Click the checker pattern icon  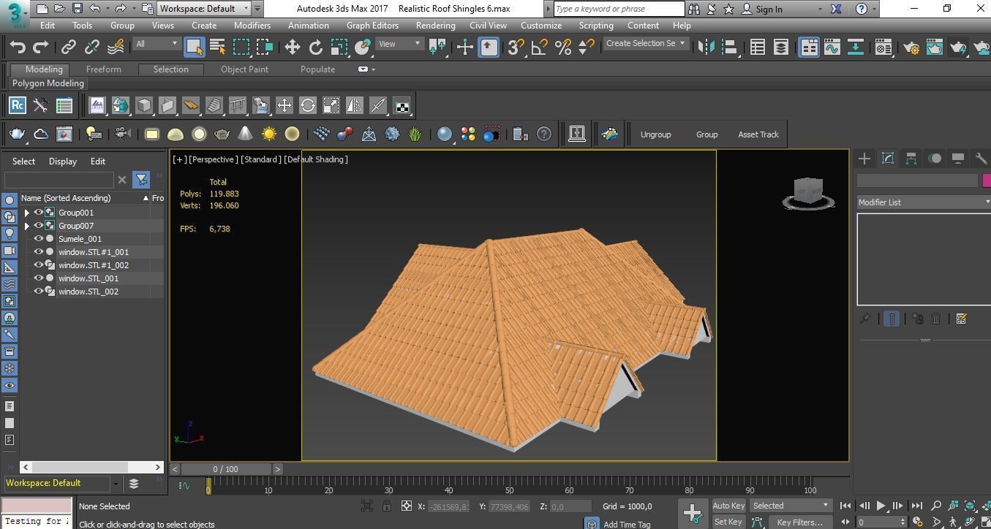click(402, 105)
